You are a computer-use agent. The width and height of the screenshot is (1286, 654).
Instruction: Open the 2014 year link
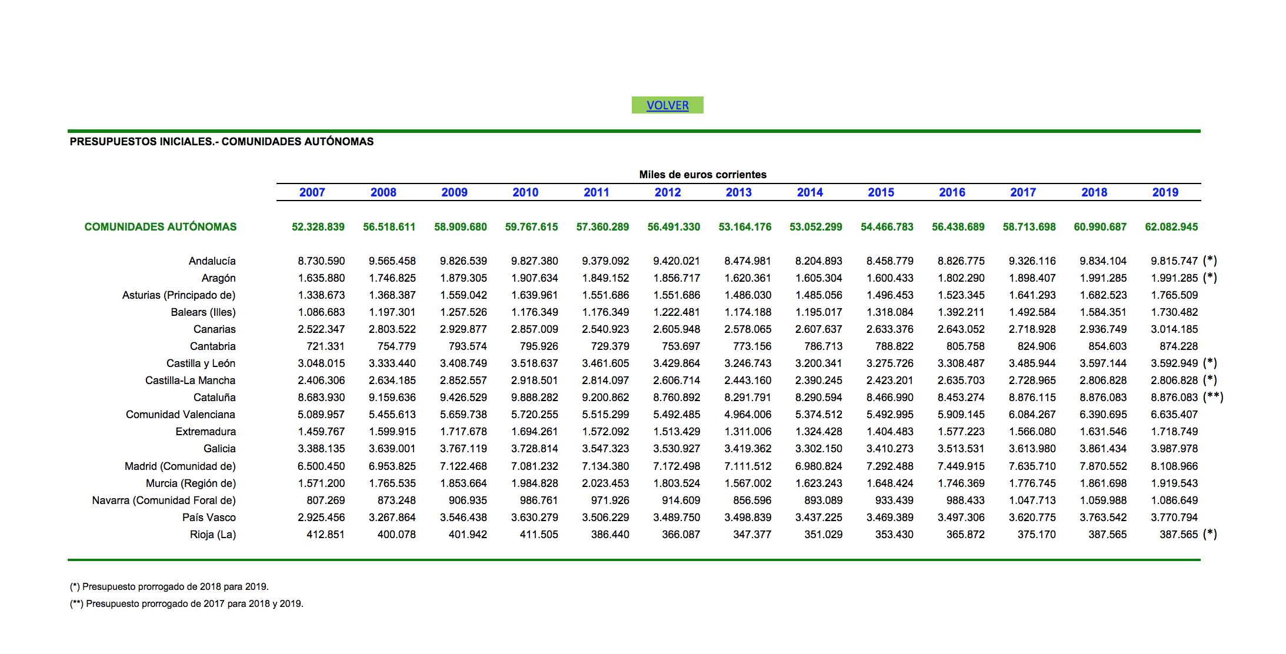(809, 192)
